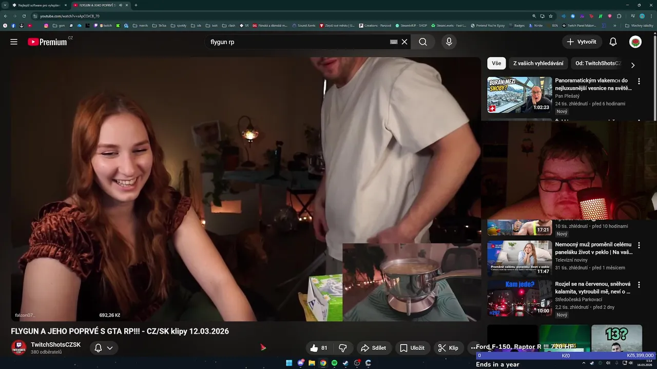Open the 'Všechny záložky' bookmarks folder
Viewport: 657px width, 369px height.
(x=639, y=25)
